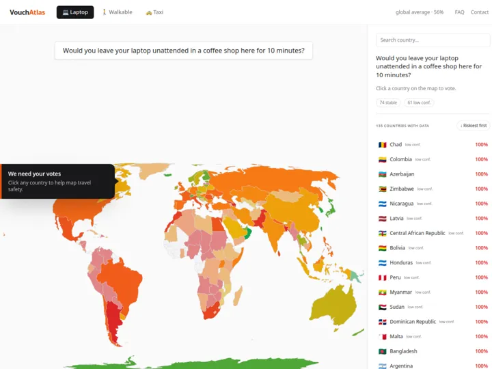Switch to the Walkable tab
492x369 pixels.
117,12
